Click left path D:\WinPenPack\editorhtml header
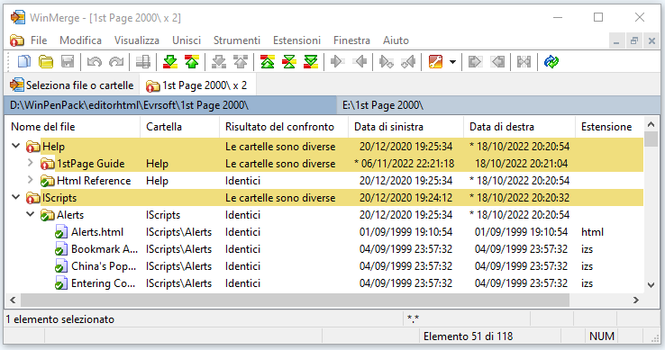The height and width of the screenshot is (350, 665). point(170,105)
